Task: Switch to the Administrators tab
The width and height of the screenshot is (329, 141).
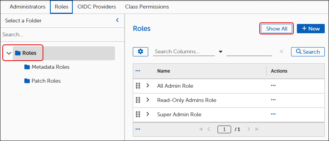Action: coord(27,7)
